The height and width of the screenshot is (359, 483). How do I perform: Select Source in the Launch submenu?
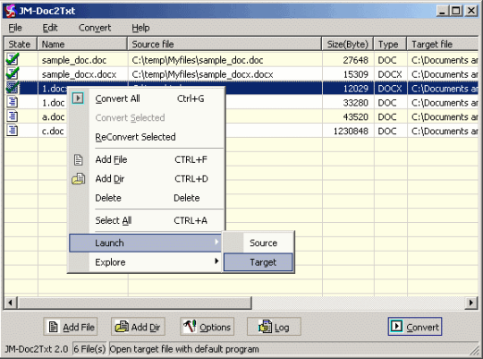click(x=258, y=243)
